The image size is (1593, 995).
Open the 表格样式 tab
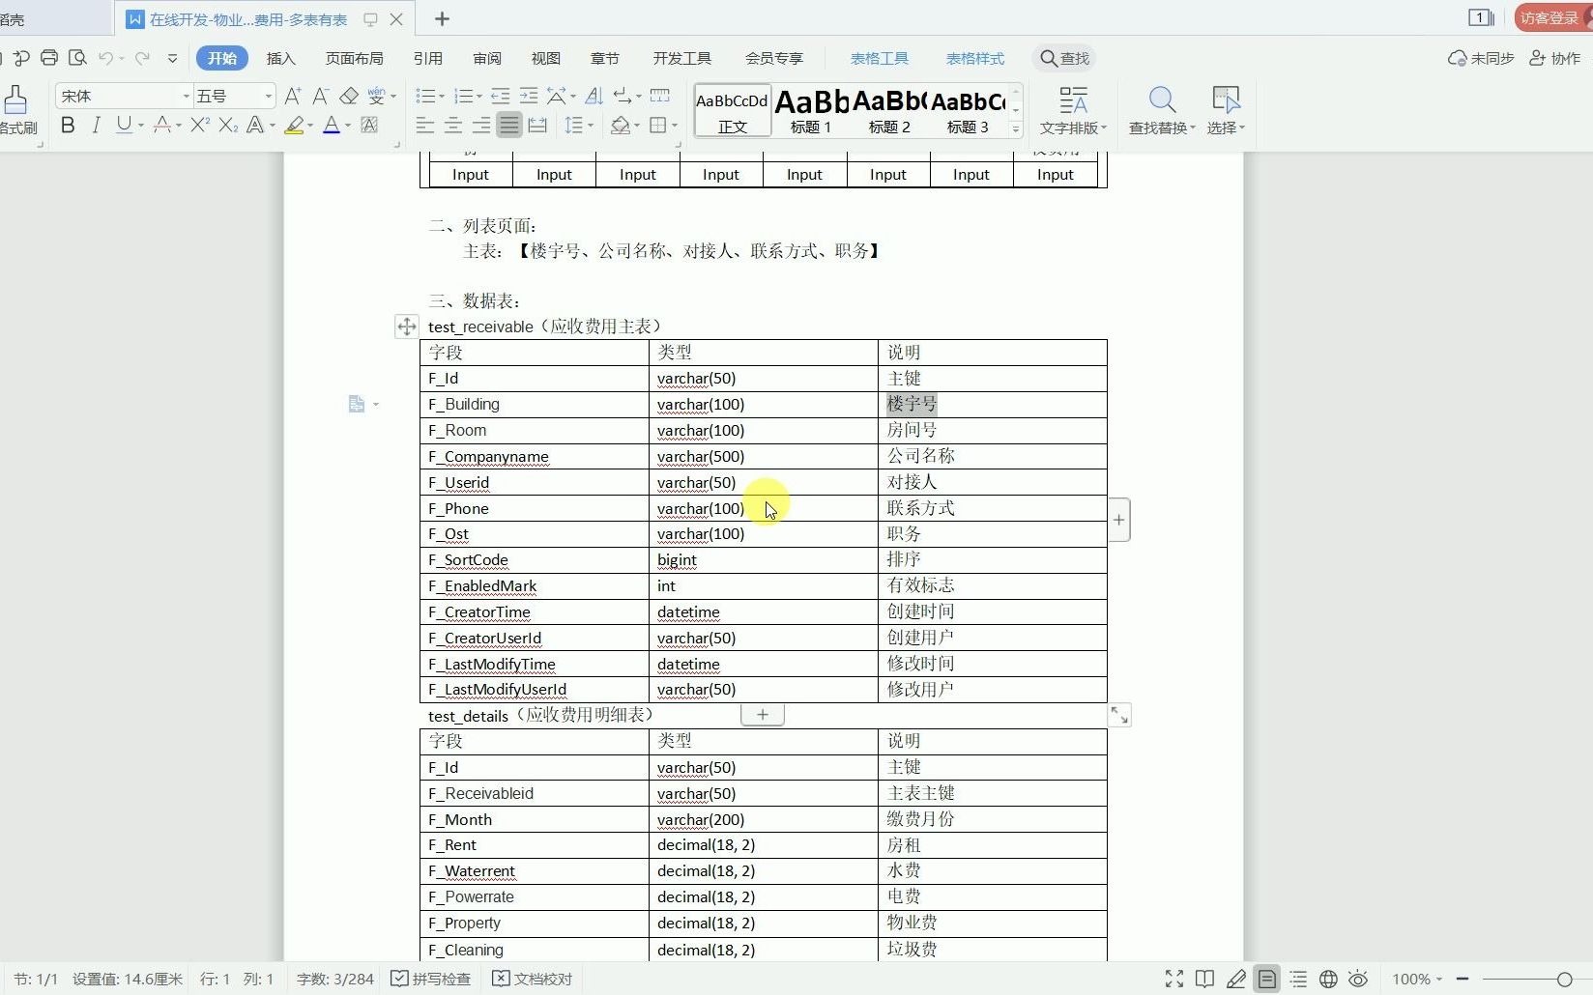click(974, 58)
